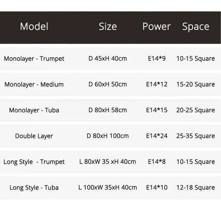The height and width of the screenshot is (221, 221).
Task: Select the Monolayer - Trumpet model cell
Action: pos(34,59)
